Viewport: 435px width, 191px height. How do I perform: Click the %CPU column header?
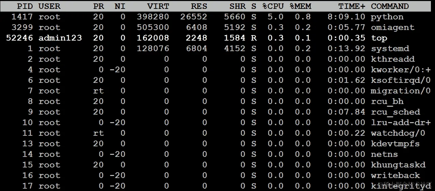tap(273, 6)
